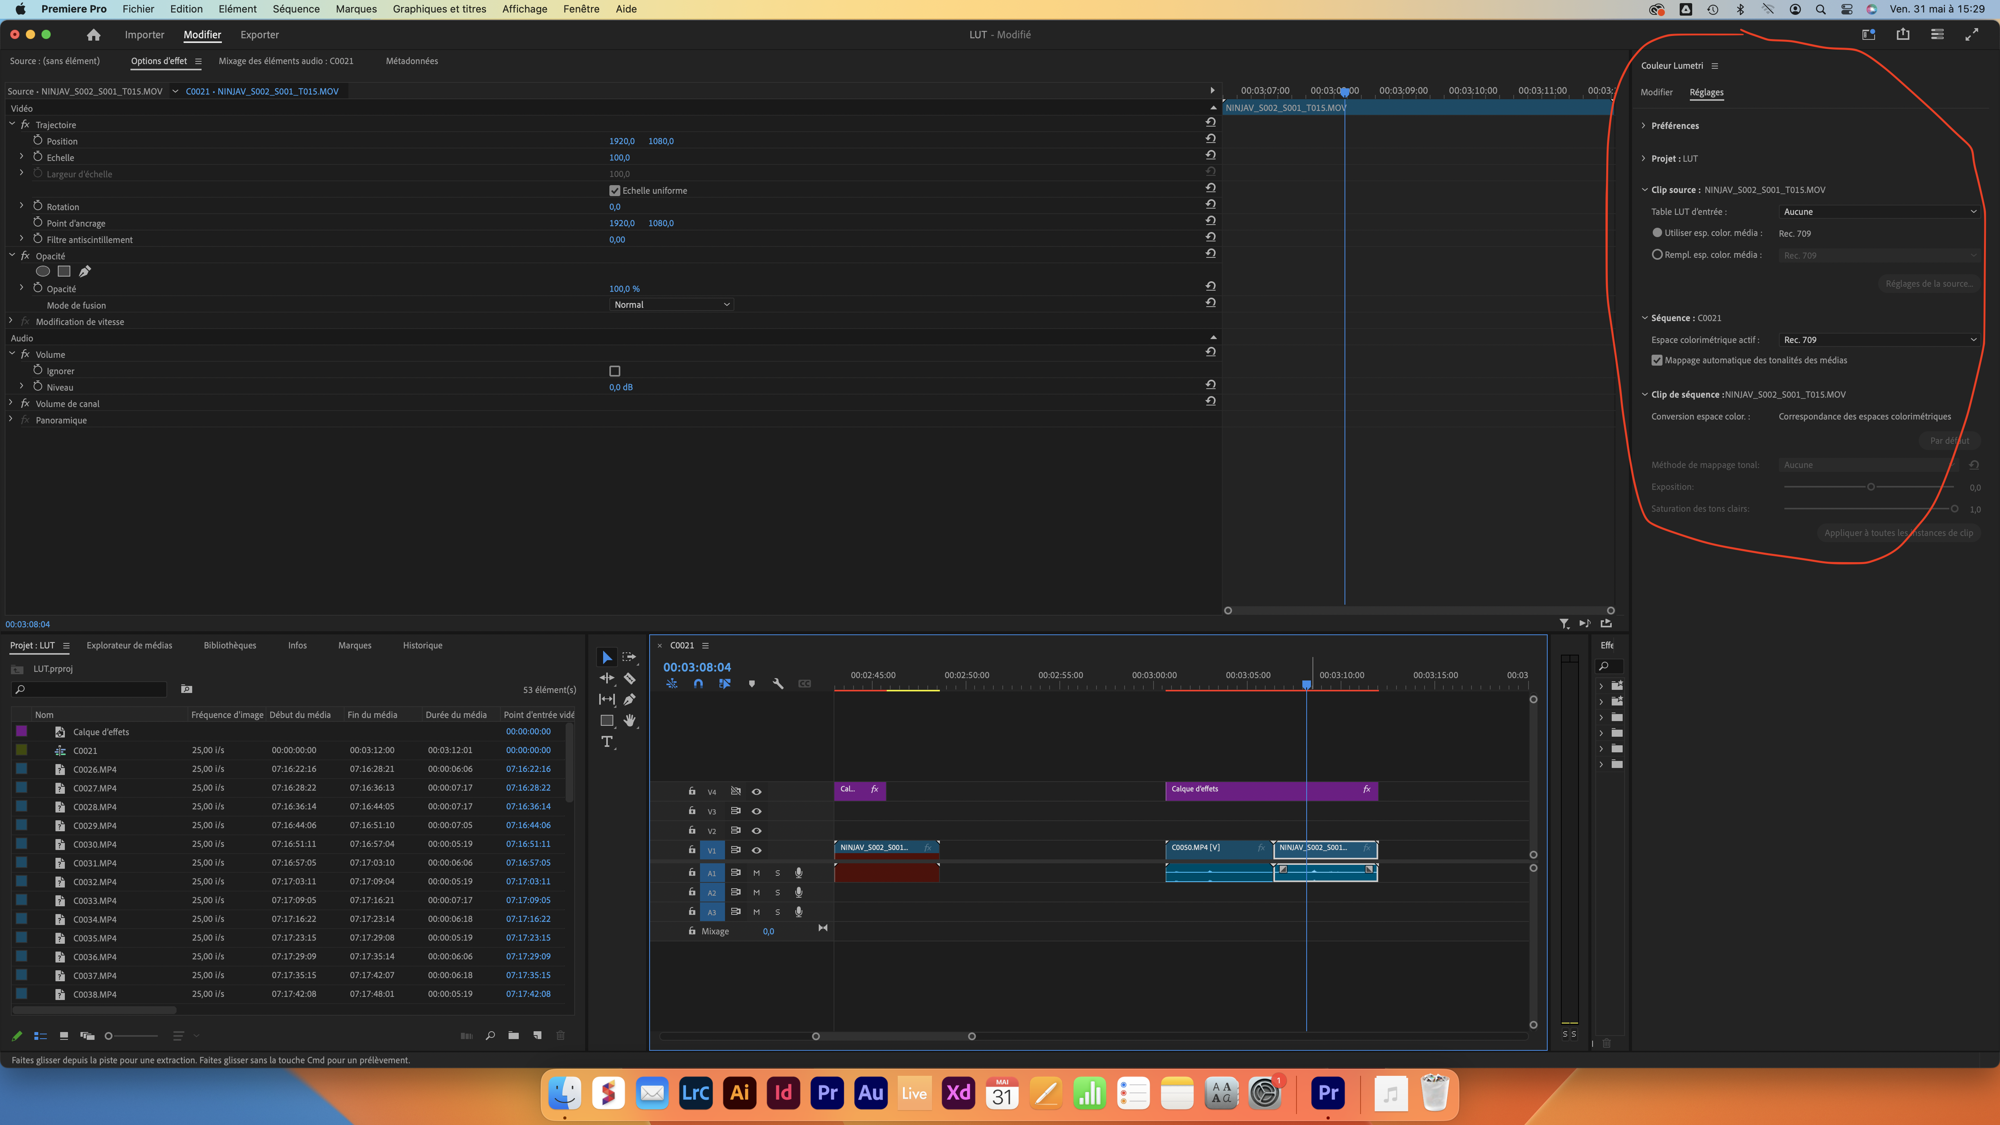Click the create rectangle mask icon
Viewport: 2000px width, 1125px height.
pyautogui.click(x=64, y=272)
